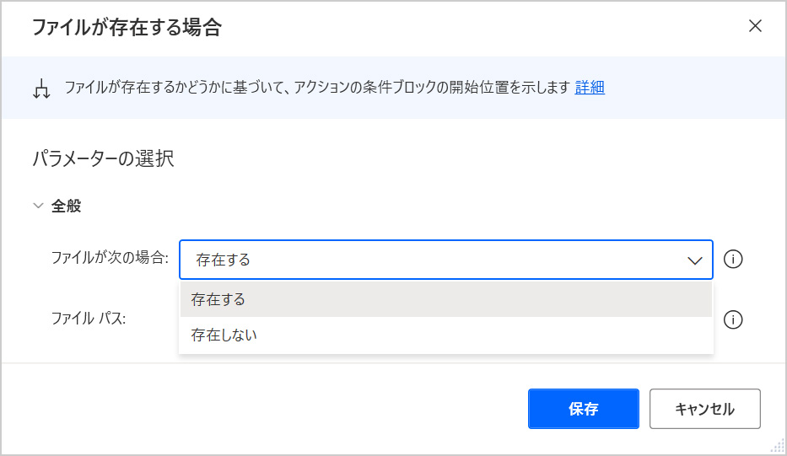
Task: Click the action description text in the banner
Action: point(317,88)
